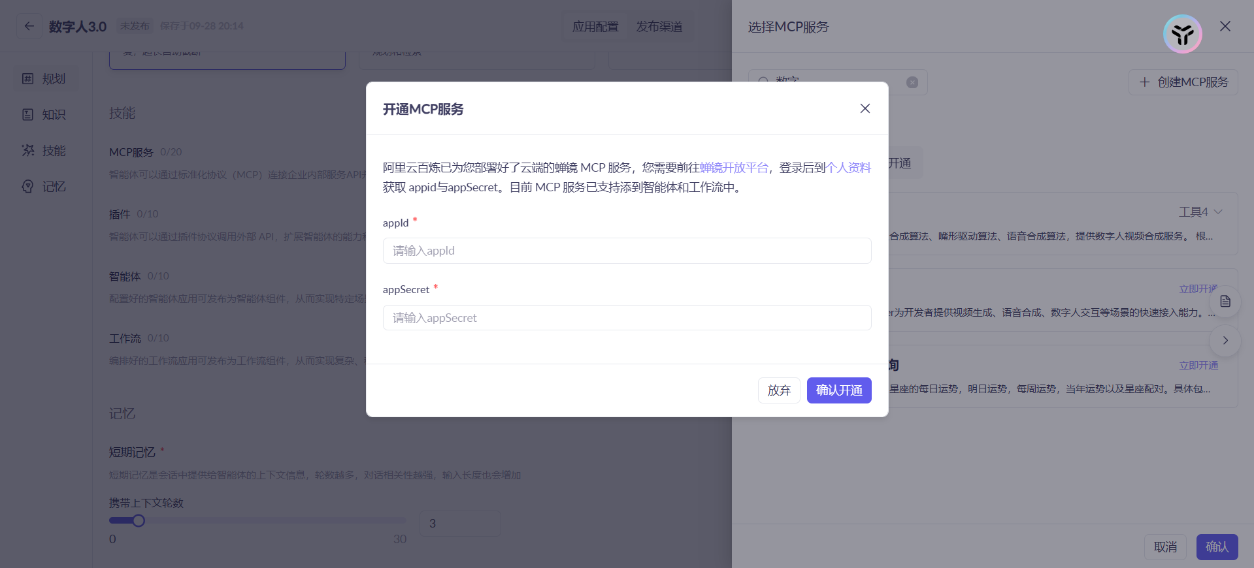Close the 选择MCP服务 side panel

point(1225,26)
